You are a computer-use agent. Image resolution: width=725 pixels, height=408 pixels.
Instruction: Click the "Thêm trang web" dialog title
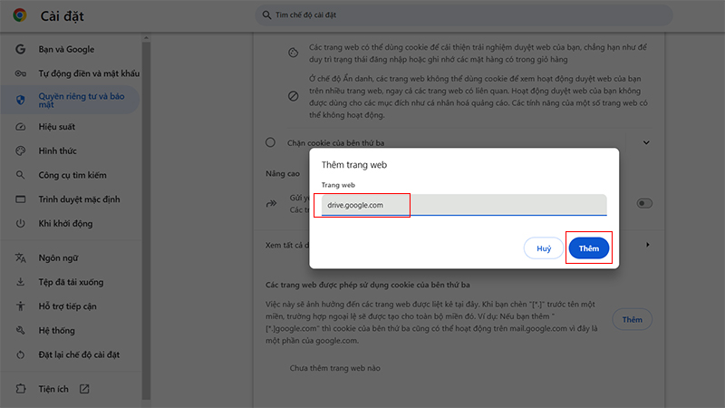pos(354,165)
